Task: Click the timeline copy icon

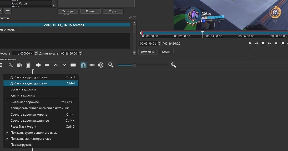Action: pyautogui.click(x=19, y=65)
